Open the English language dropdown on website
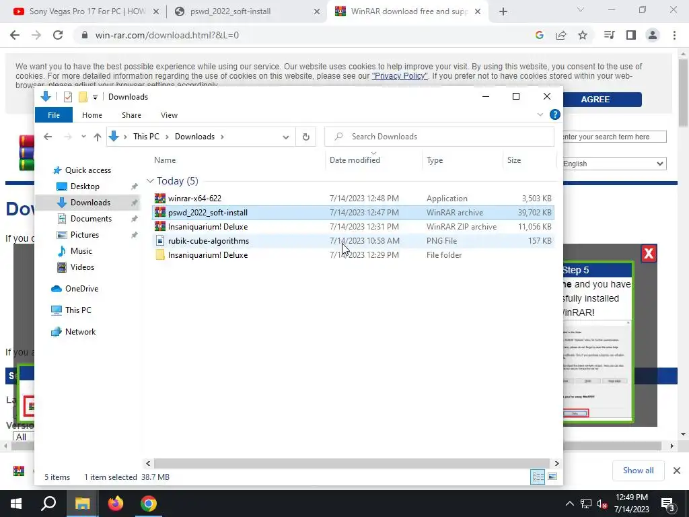 click(x=614, y=164)
